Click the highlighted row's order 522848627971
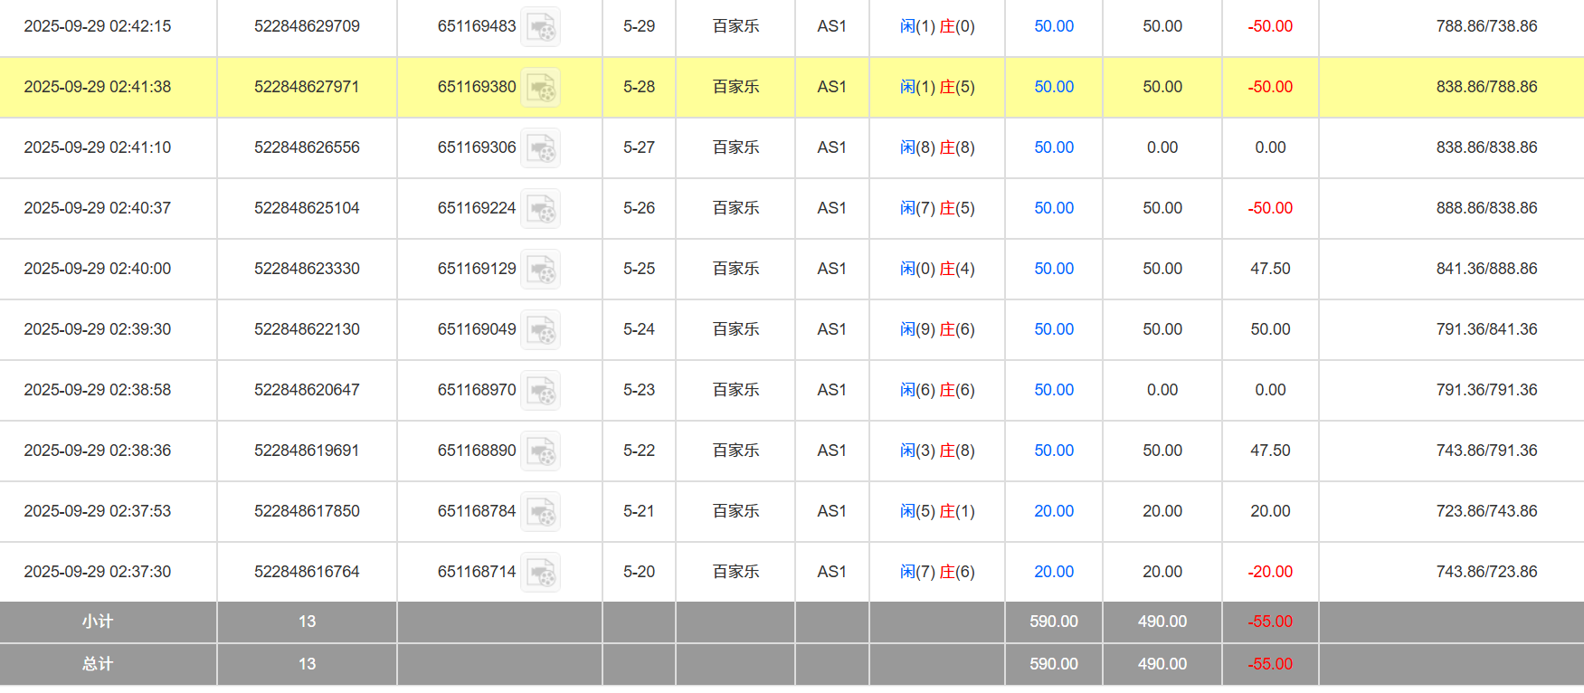The image size is (1584, 693). tap(307, 87)
